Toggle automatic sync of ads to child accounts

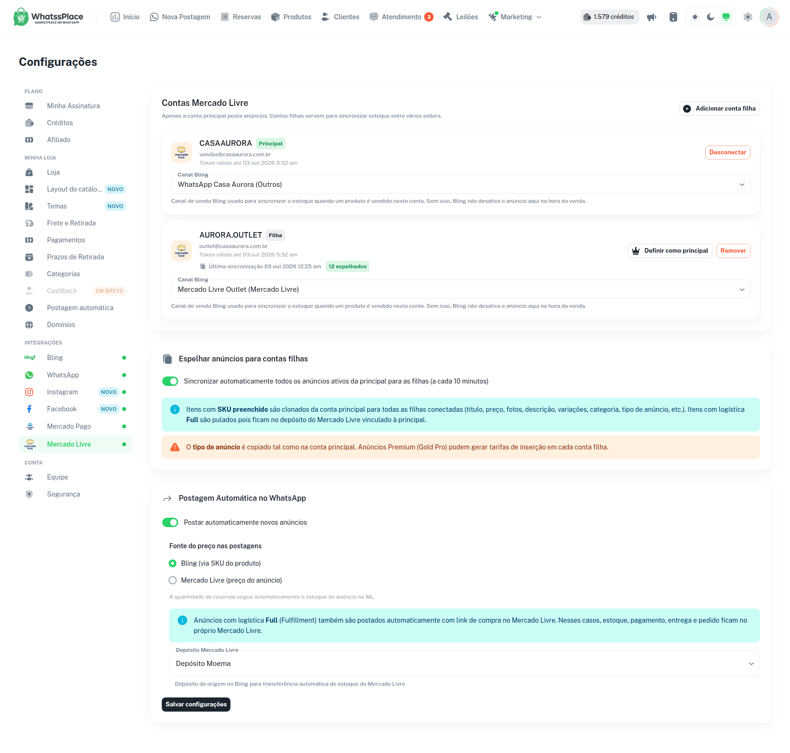(x=170, y=381)
